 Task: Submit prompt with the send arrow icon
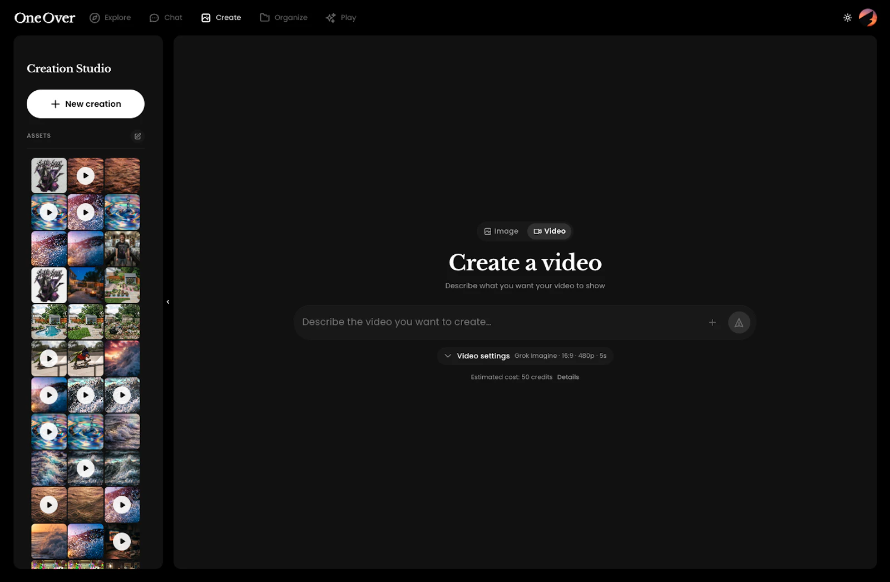pos(739,322)
